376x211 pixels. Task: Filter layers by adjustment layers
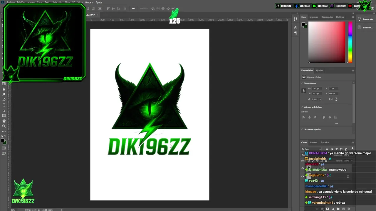(332, 149)
